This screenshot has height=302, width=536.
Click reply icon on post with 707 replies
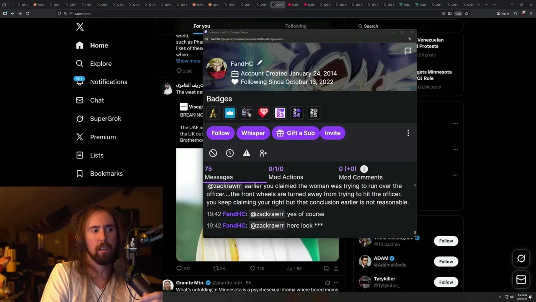[x=179, y=268]
